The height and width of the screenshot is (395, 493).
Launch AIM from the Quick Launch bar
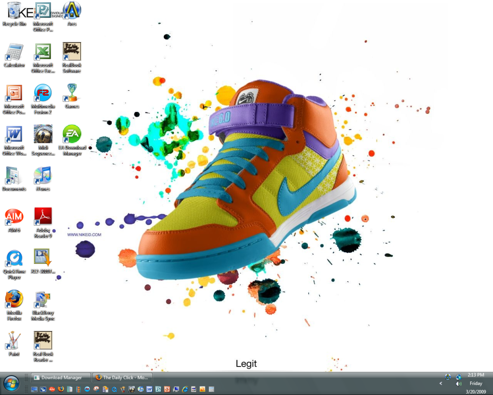tap(52, 389)
